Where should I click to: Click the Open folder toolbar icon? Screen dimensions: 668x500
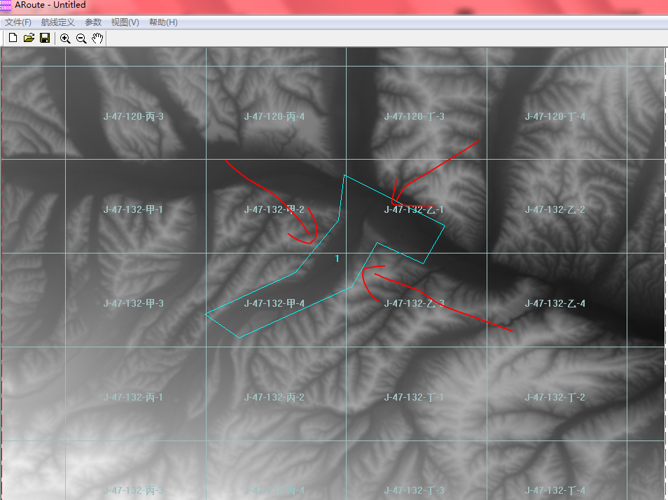tap(29, 38)
